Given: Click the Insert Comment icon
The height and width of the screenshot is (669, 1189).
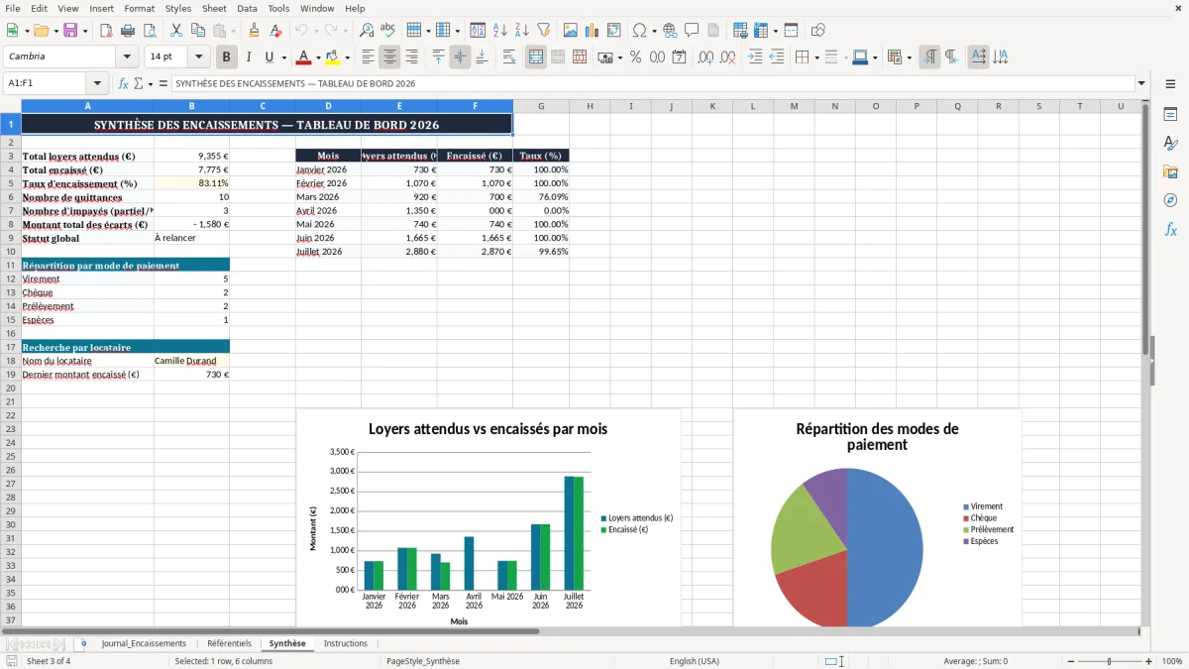Looking at the screenshot, I should point(692,31).
